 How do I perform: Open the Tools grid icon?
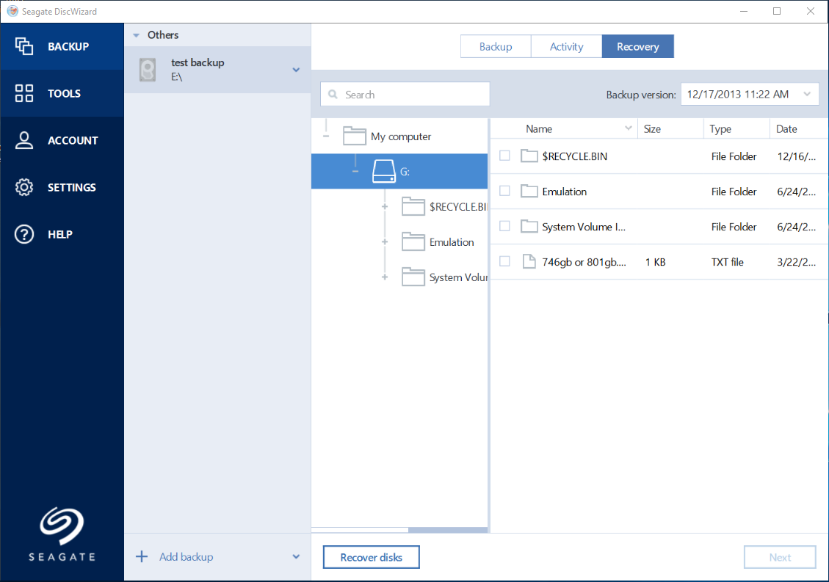[23, 93]
